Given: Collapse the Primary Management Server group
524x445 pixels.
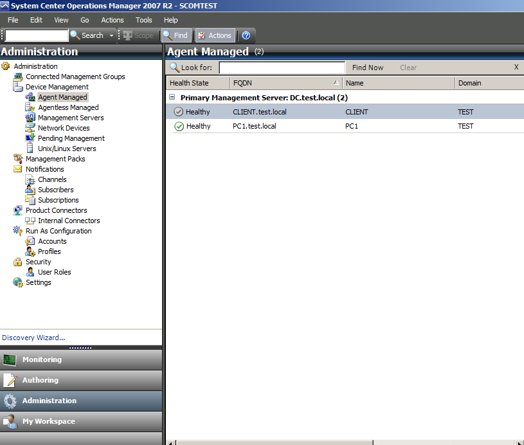Looking at the screenshot, I should [172, 98].
